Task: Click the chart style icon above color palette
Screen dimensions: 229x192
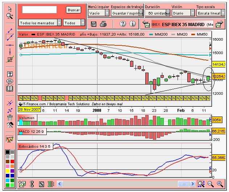Action: [x=10, y=139]
